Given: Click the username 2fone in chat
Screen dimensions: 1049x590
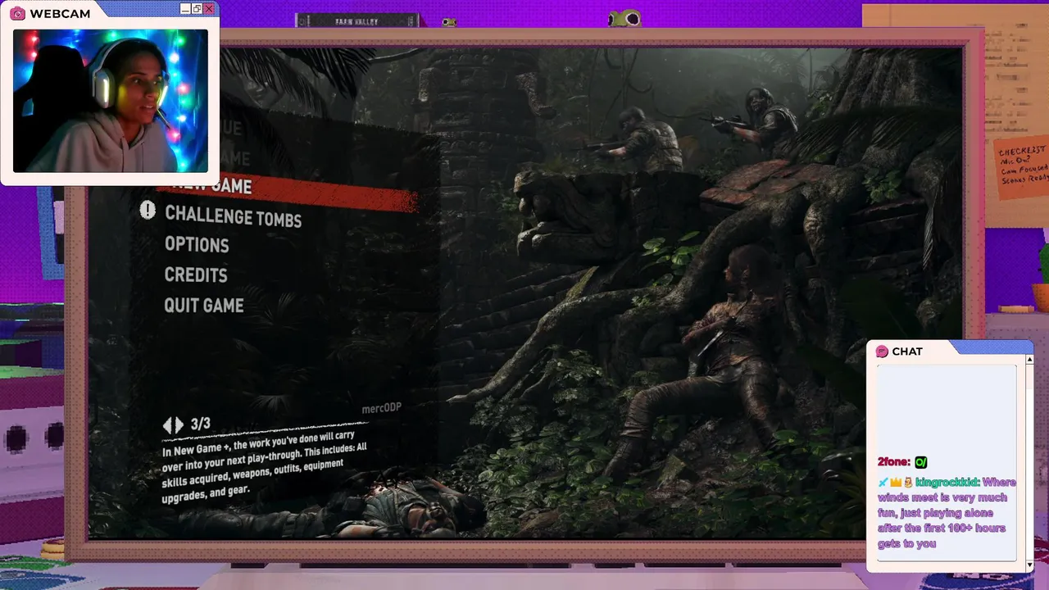Looking at the screenshot, I should (x=893, y=462).
